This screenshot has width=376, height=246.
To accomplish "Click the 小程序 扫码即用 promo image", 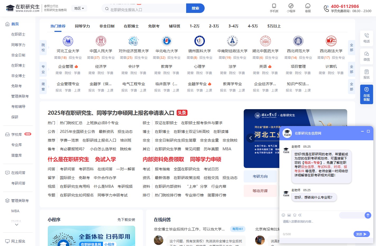I will [x=91, y=236].
